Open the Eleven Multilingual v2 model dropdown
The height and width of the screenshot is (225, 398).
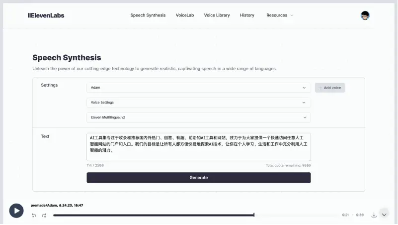click(x=198, y=117)
